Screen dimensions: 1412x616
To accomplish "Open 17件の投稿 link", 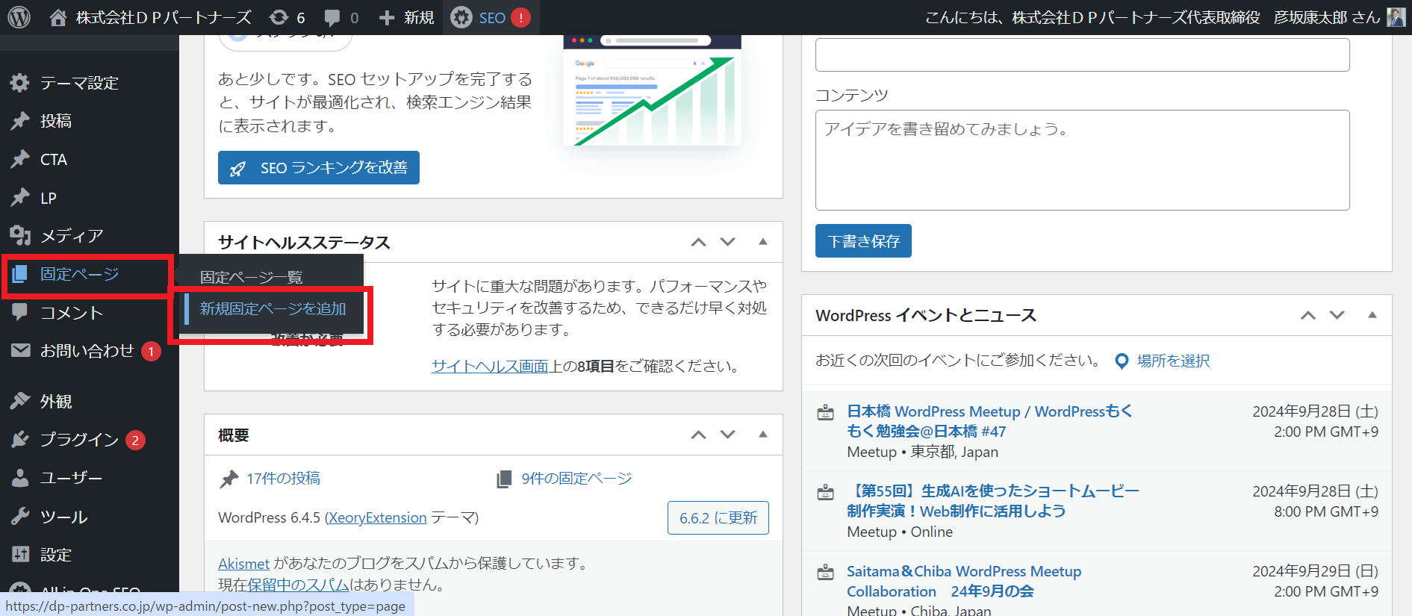I will [284, 478].
